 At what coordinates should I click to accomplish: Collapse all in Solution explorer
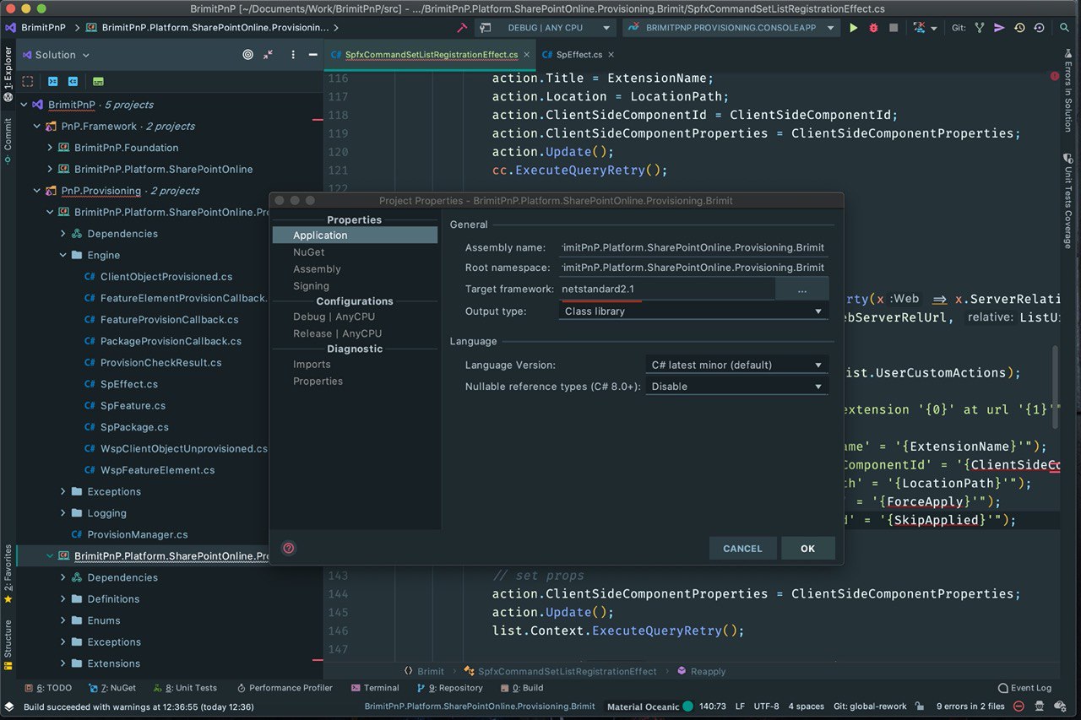pyautogui.click(x=268, y=54)
